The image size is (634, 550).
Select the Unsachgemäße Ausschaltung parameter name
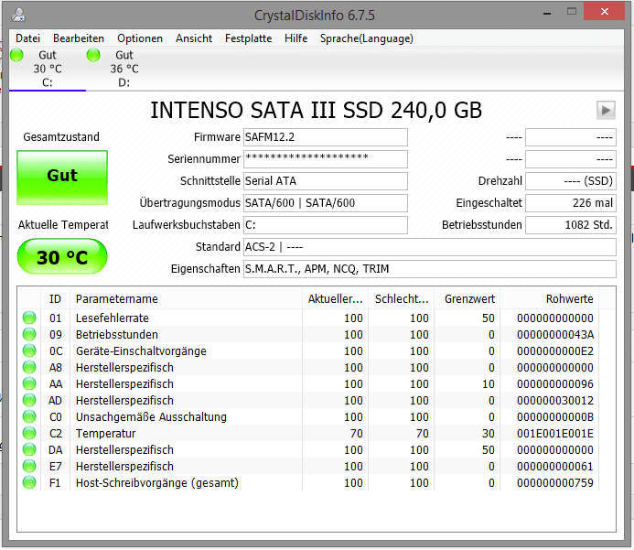[x=151, y=417]
